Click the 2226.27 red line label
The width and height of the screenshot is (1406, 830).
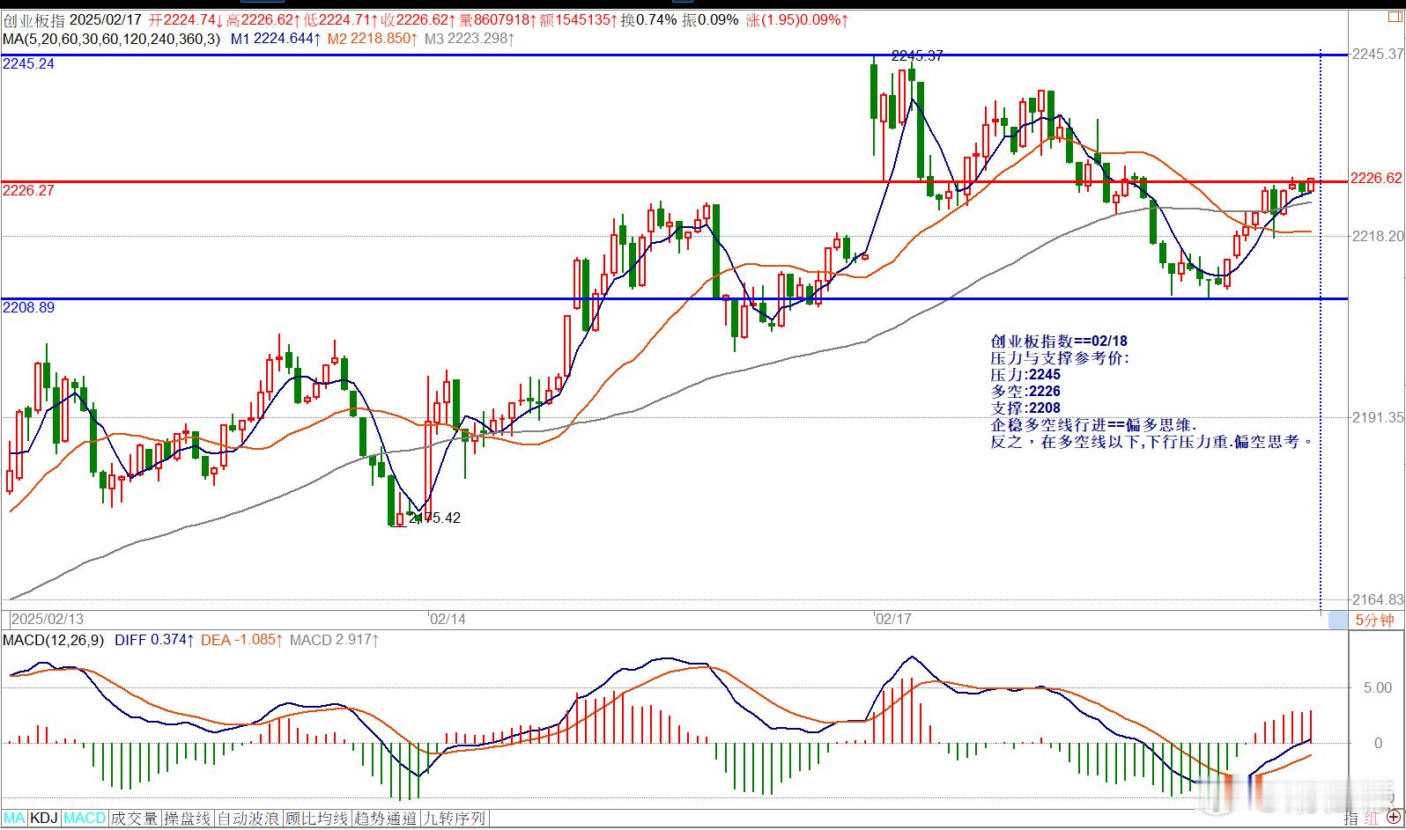click(x=28, y=190)
